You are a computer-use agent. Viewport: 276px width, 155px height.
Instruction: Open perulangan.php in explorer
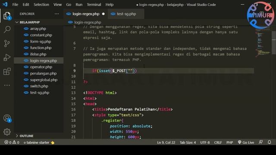click(43, 74)
